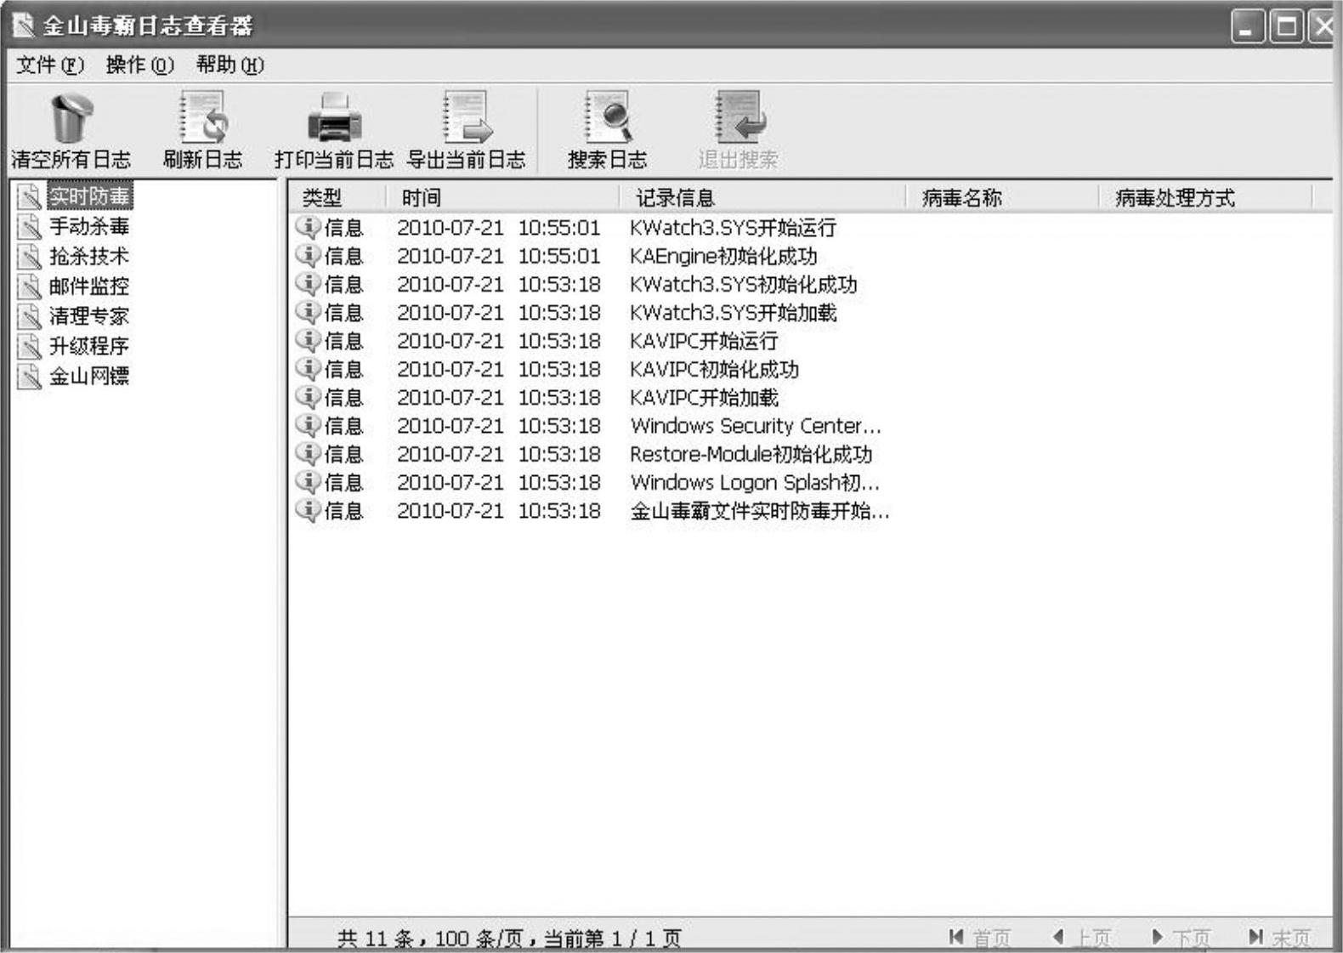The width and height of the screenshot is (1343, 953).
Task: Select the KAVIPC开始加载 log entry text
Action: pos(704,397)
